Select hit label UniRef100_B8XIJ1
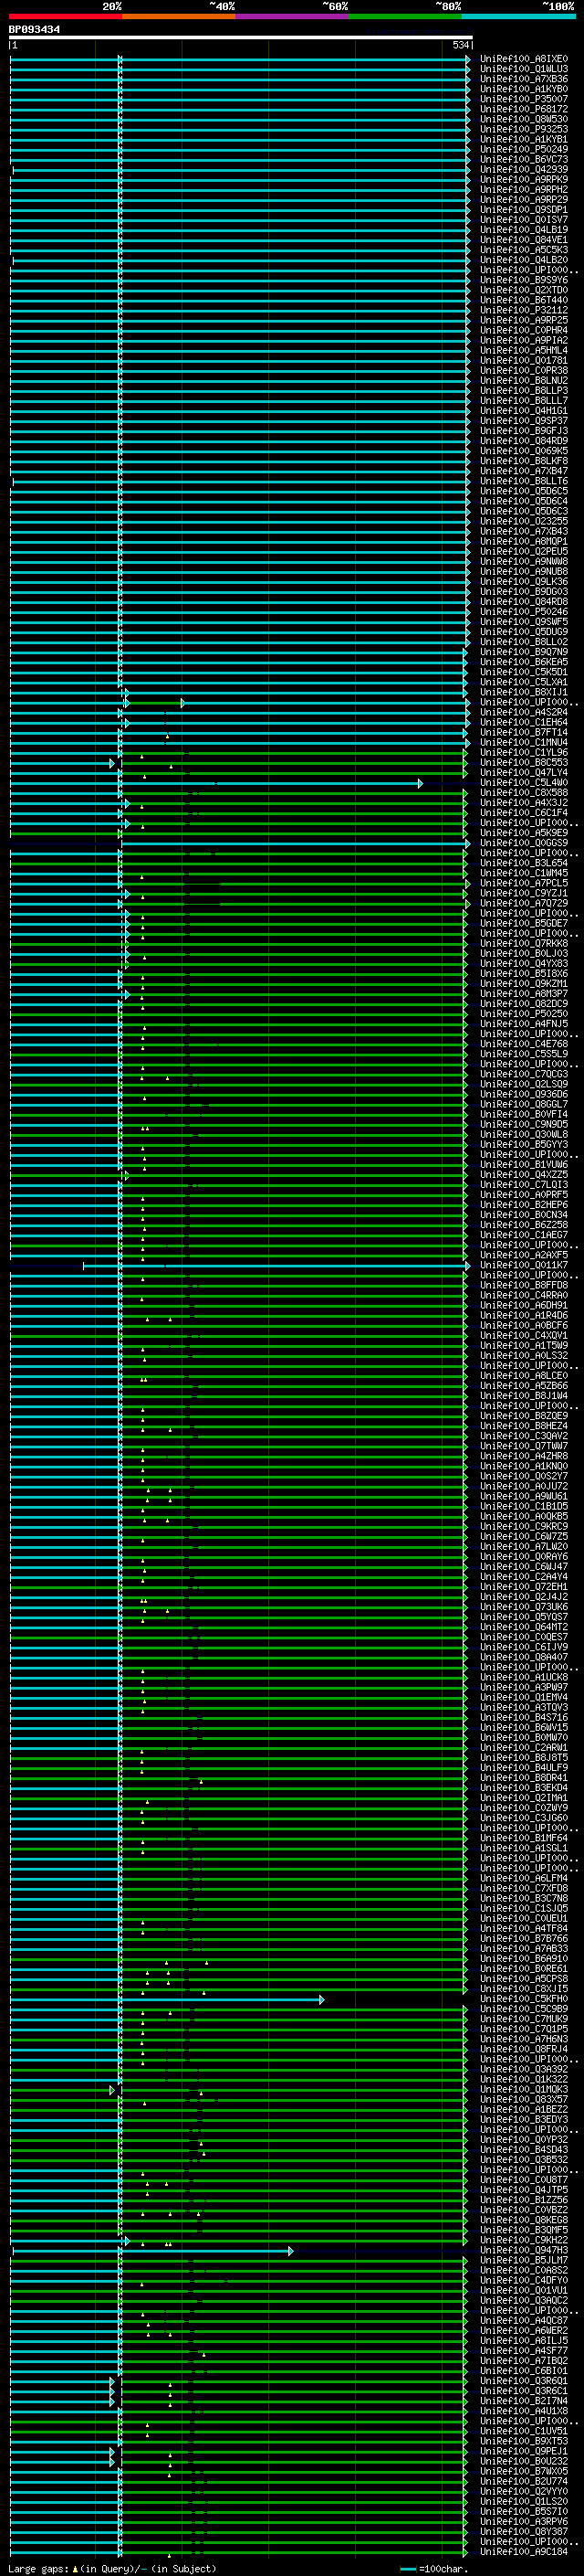Viewport: 584px width, 2576px height. point(524,692)
